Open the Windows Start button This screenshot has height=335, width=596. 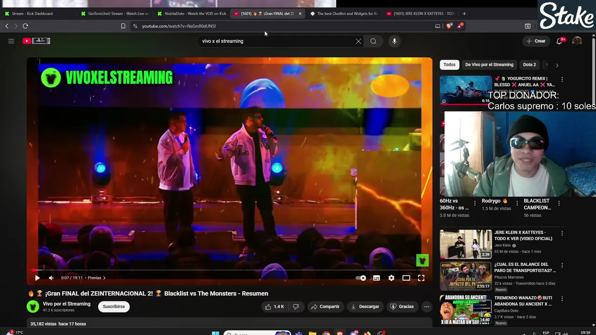[x=216, y=333]
